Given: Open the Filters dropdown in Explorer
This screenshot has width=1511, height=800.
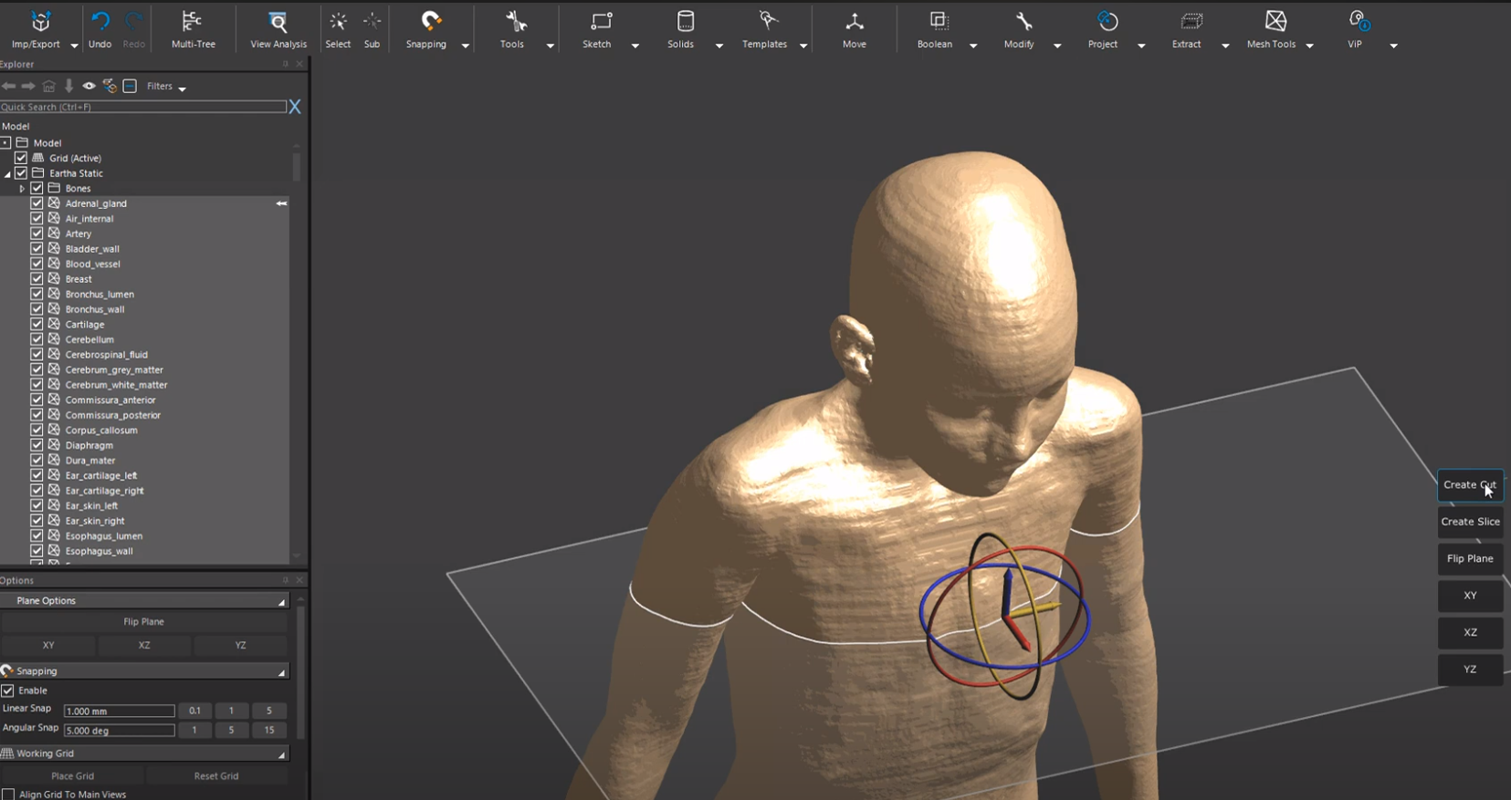Looking at the screenshot, I should [166, 87].
